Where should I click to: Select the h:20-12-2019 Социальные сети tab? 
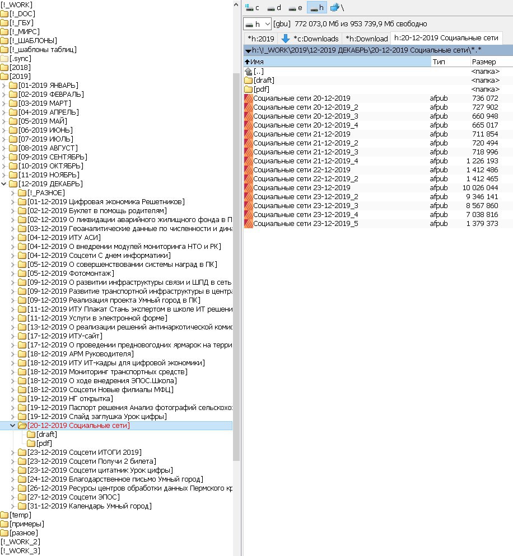click(x=446, y=38)
